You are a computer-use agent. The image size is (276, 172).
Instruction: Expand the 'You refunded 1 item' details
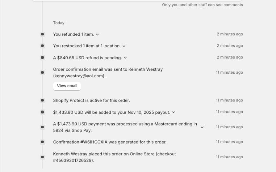click(x=97, y=35)
